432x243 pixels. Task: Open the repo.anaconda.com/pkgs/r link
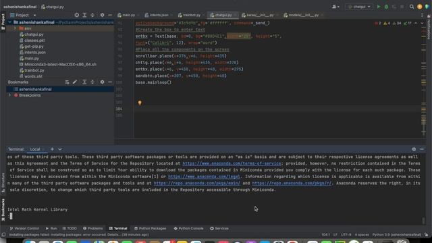(292, 183)
